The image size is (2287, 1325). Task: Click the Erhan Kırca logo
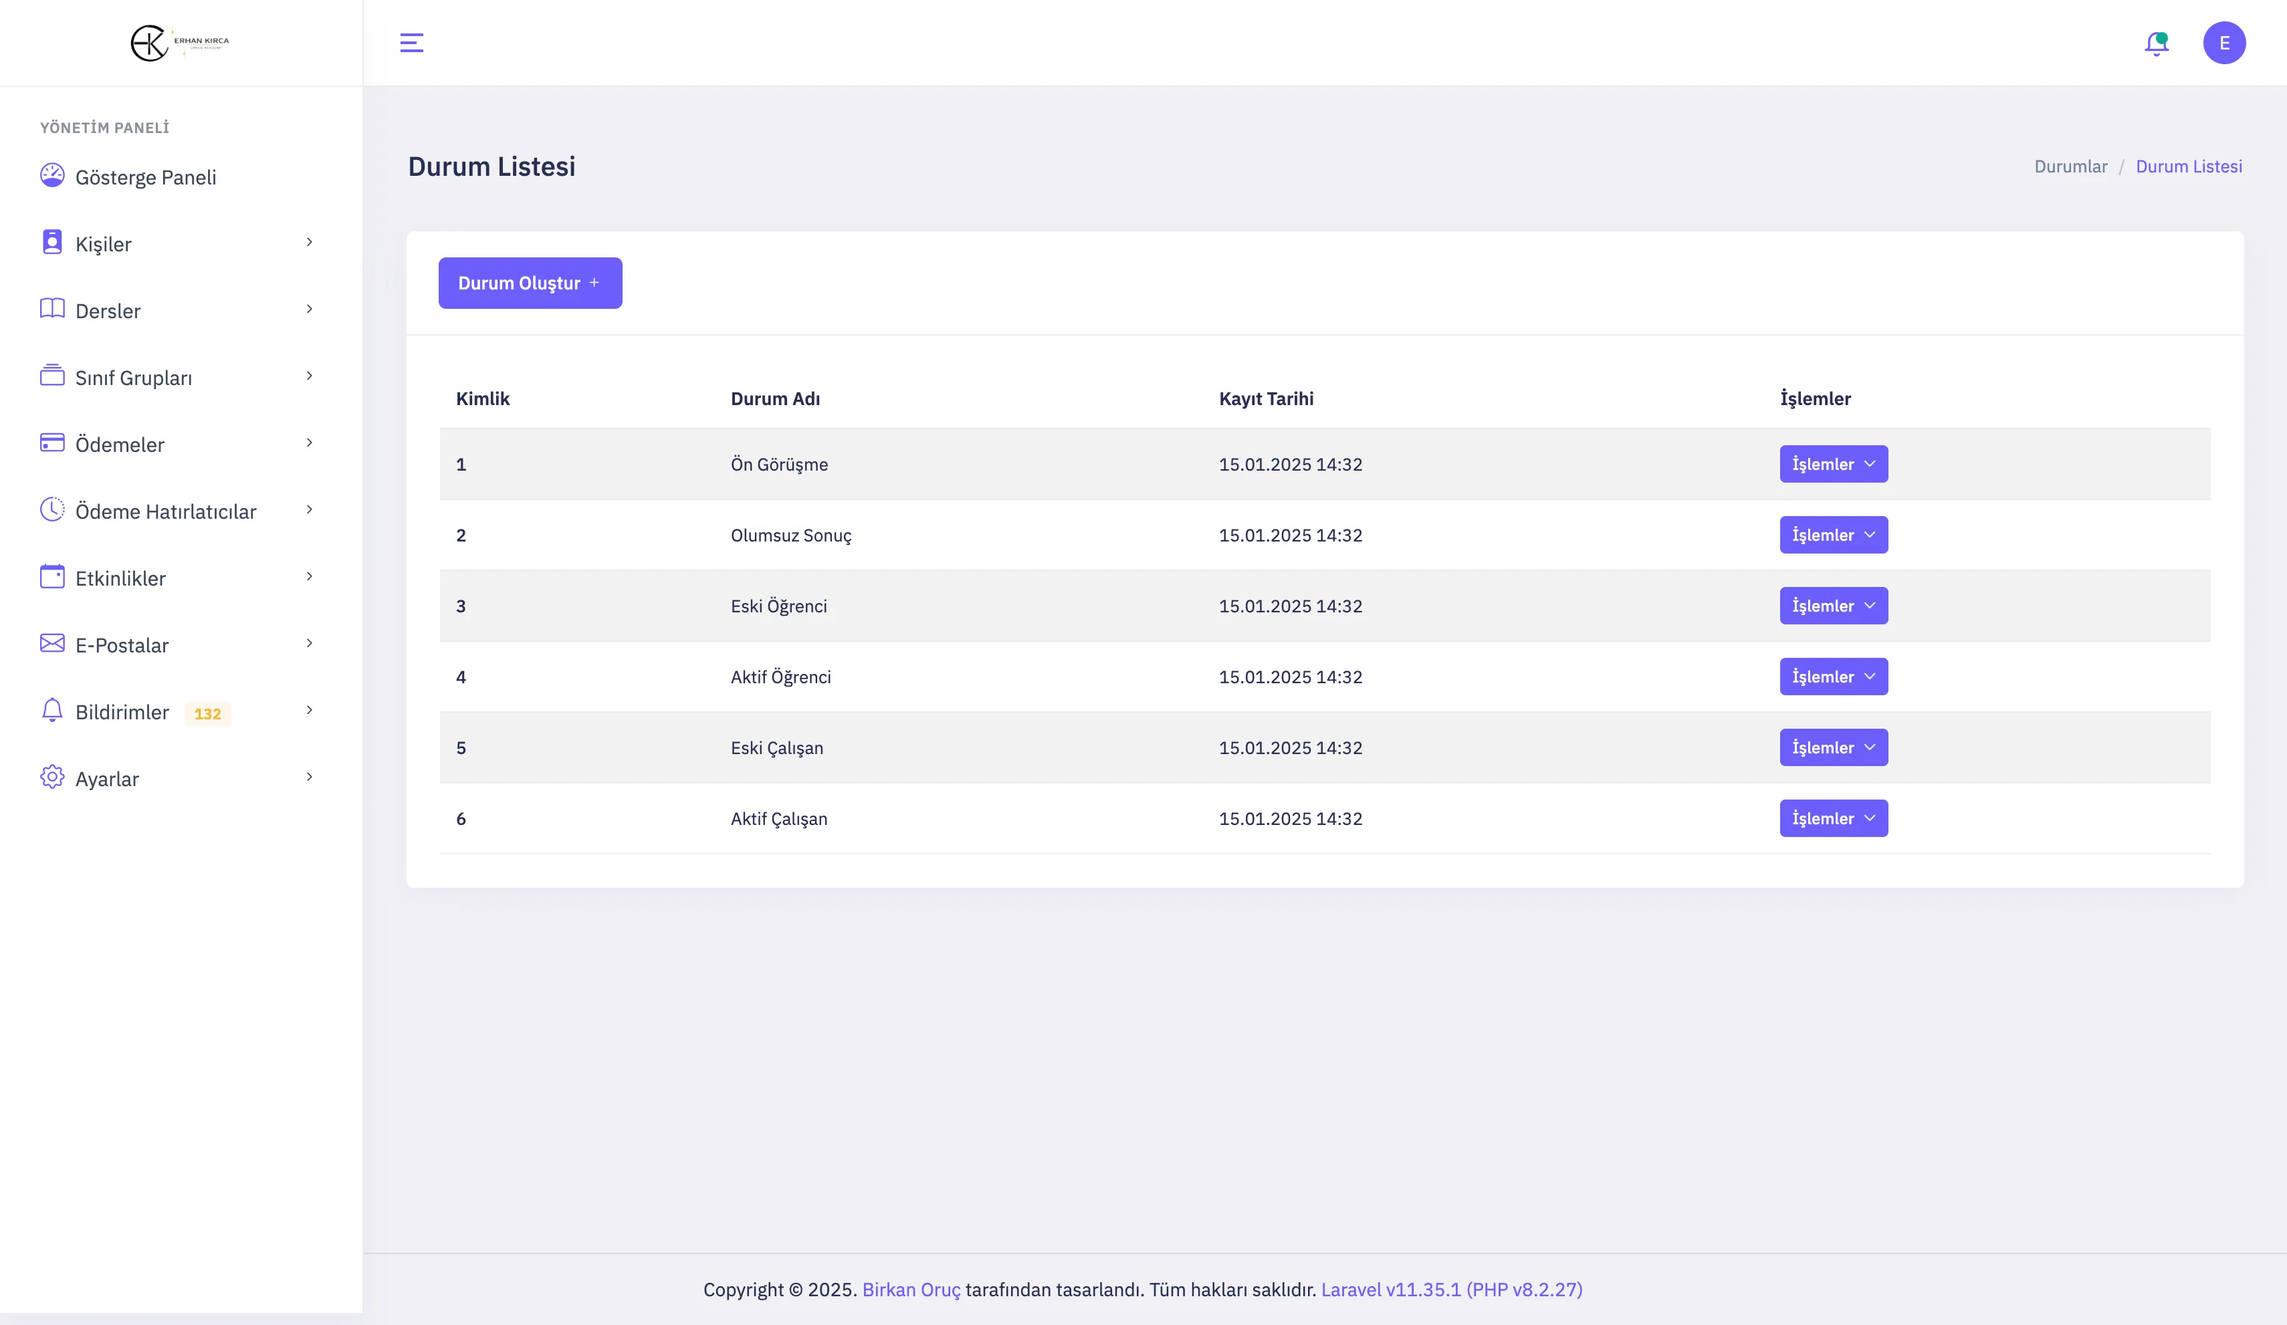pos(180,43)
